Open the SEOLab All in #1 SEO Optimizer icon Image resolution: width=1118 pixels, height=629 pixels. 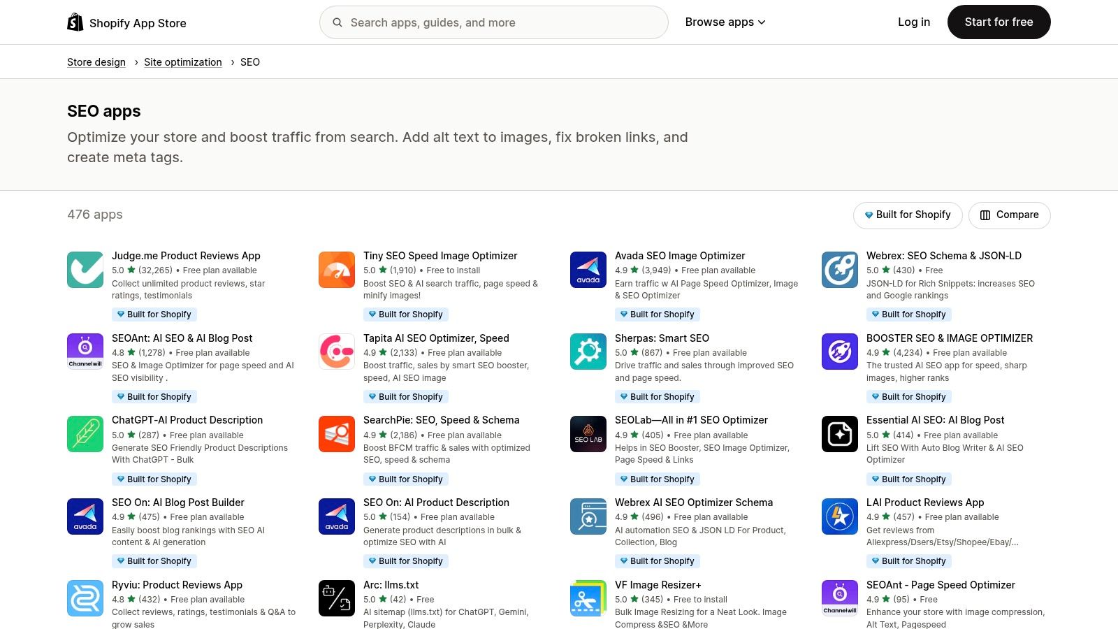pyautogui.click(x=588, y=434)
